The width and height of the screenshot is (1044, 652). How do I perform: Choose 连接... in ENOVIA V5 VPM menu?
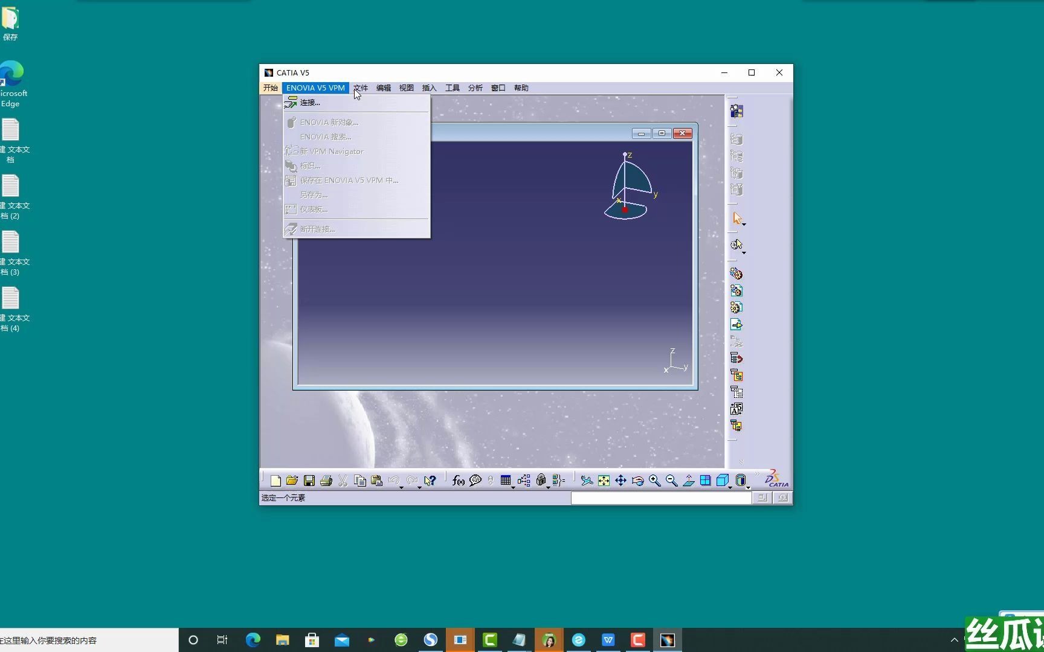356,103
